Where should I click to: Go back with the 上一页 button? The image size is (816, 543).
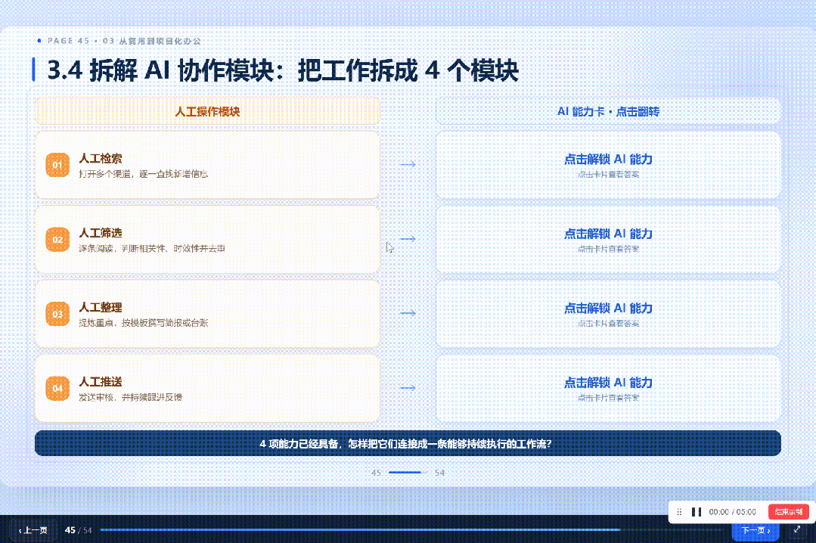[x=33, y=530]
